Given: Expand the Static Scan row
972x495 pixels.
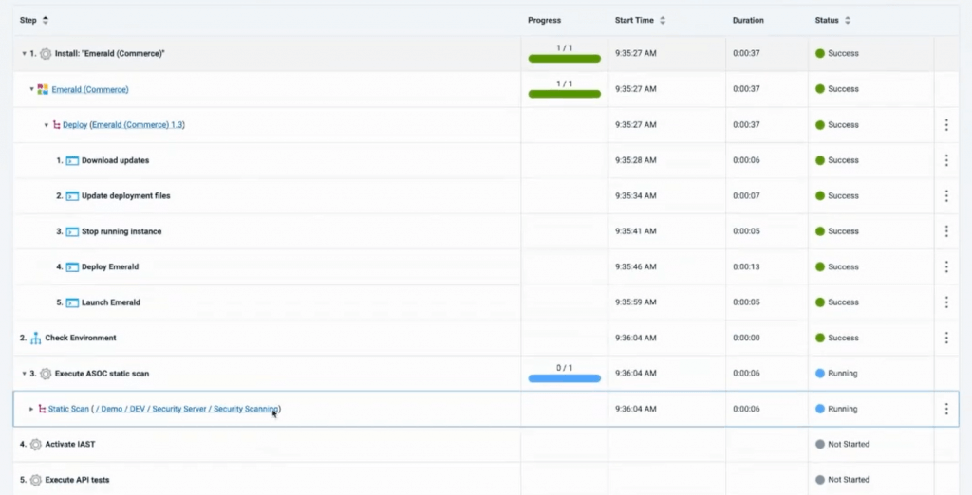Looking at the screenshot, I should (x=31, y=409).
